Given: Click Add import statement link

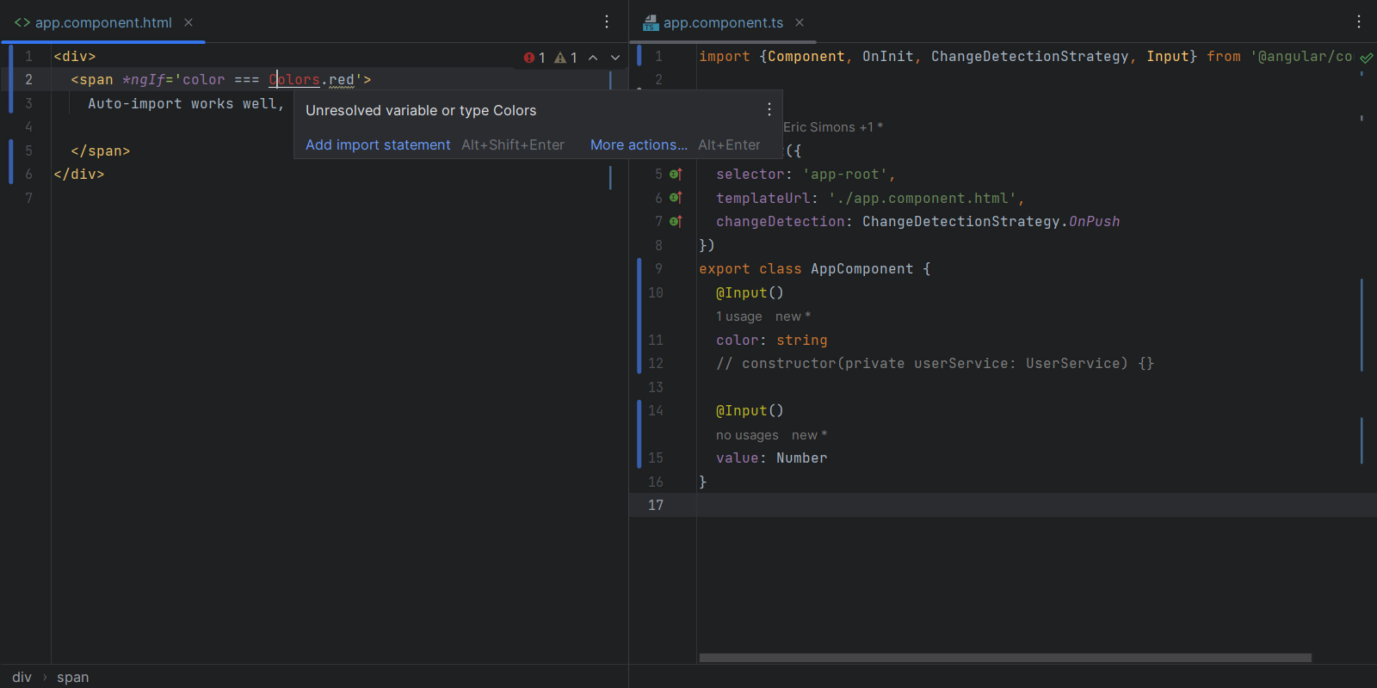Looking at the screenshot, I should [x=378, y=144].
